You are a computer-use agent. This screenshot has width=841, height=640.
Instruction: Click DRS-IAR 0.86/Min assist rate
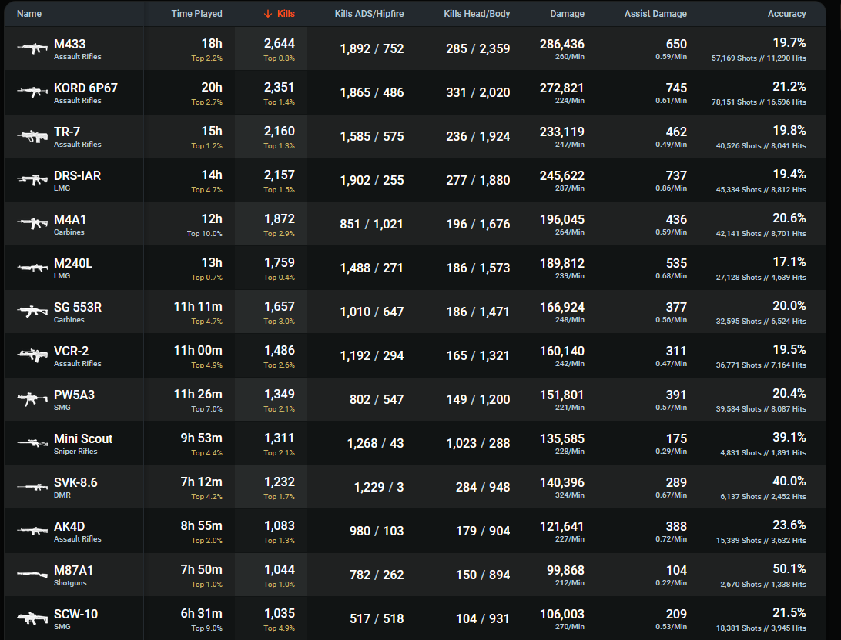[671, 188]
